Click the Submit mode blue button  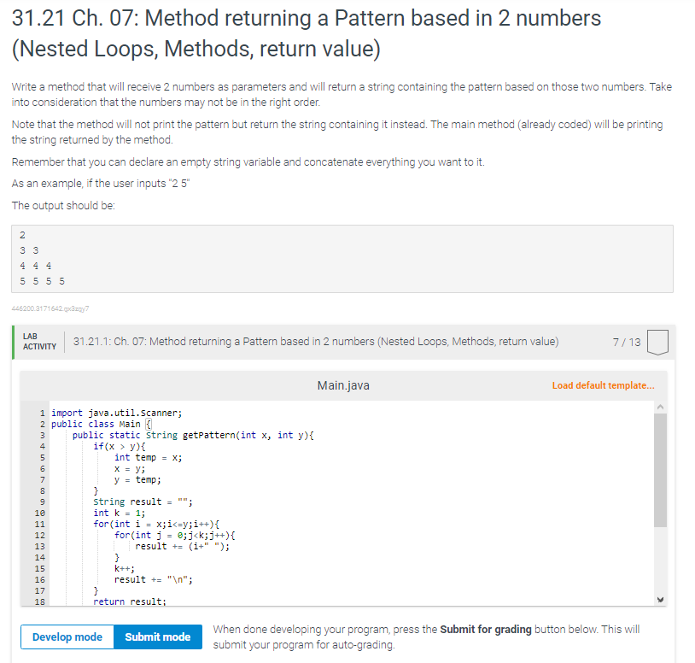(157, 637)
